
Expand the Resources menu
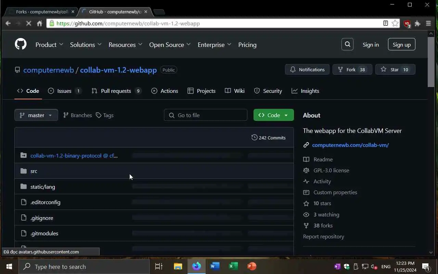tap(125, 45)
